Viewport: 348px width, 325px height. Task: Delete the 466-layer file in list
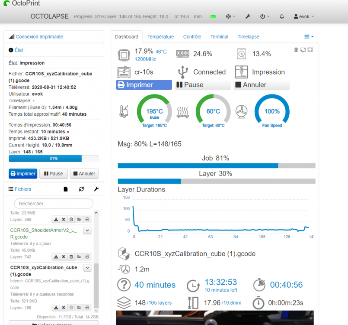71,219
